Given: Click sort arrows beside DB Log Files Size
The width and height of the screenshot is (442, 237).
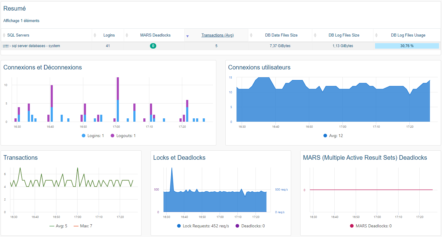Looking at the screenshot, I should (x=315, y=35).
